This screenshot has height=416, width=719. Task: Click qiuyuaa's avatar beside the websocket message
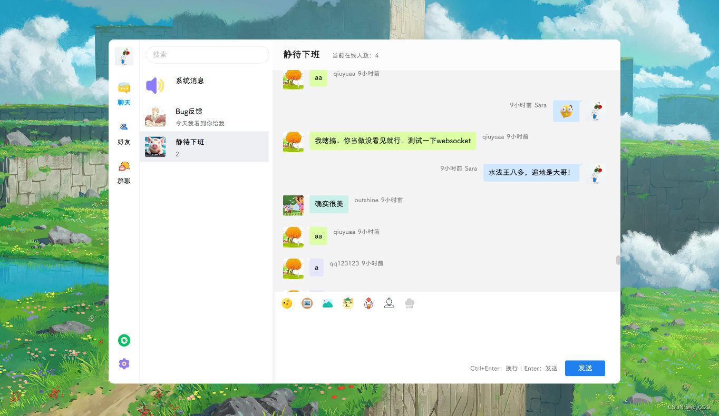coord(293,142)
